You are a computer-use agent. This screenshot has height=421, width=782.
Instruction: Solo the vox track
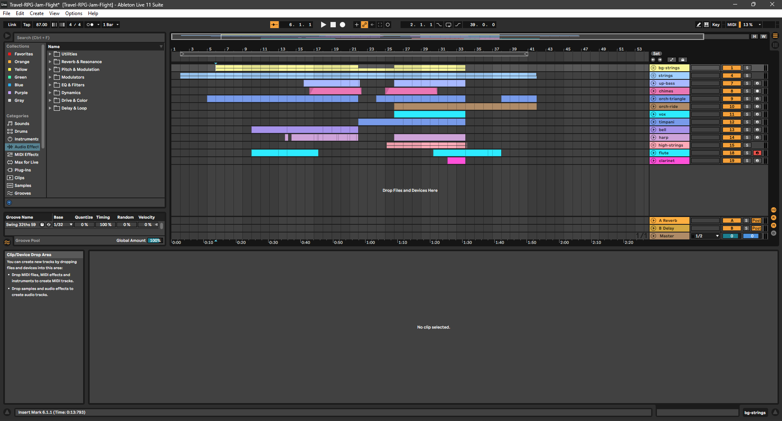click(x=747, y=114)
